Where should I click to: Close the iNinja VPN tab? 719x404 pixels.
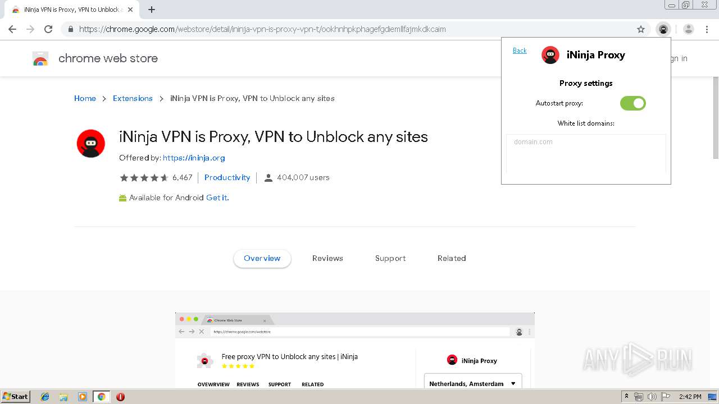[x=130, y=10]
